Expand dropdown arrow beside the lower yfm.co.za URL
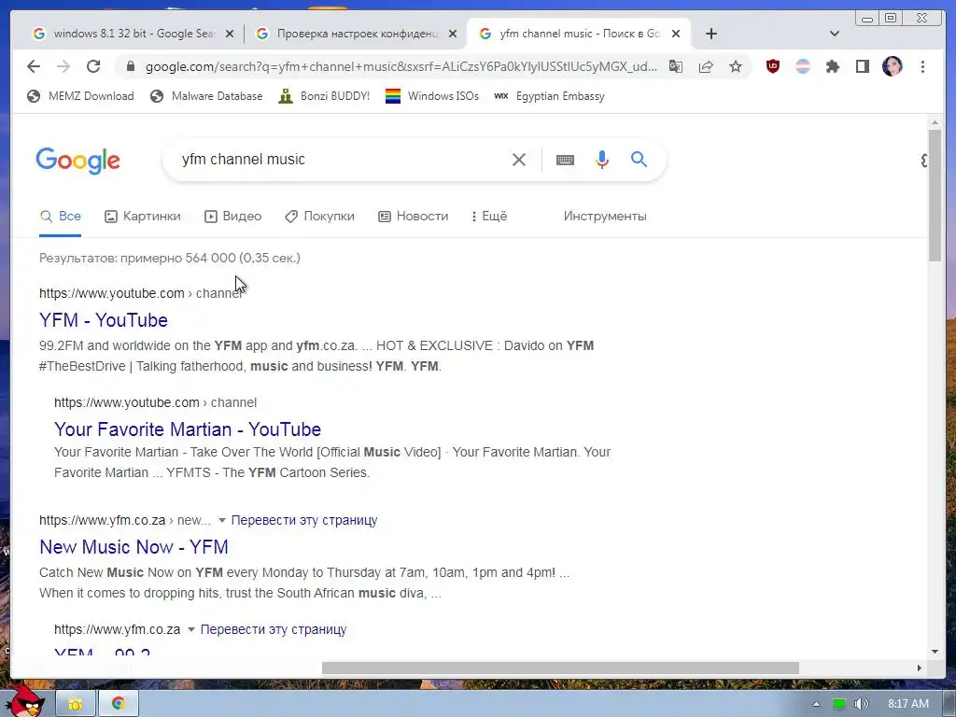956x717 pixels. [190, 629]
